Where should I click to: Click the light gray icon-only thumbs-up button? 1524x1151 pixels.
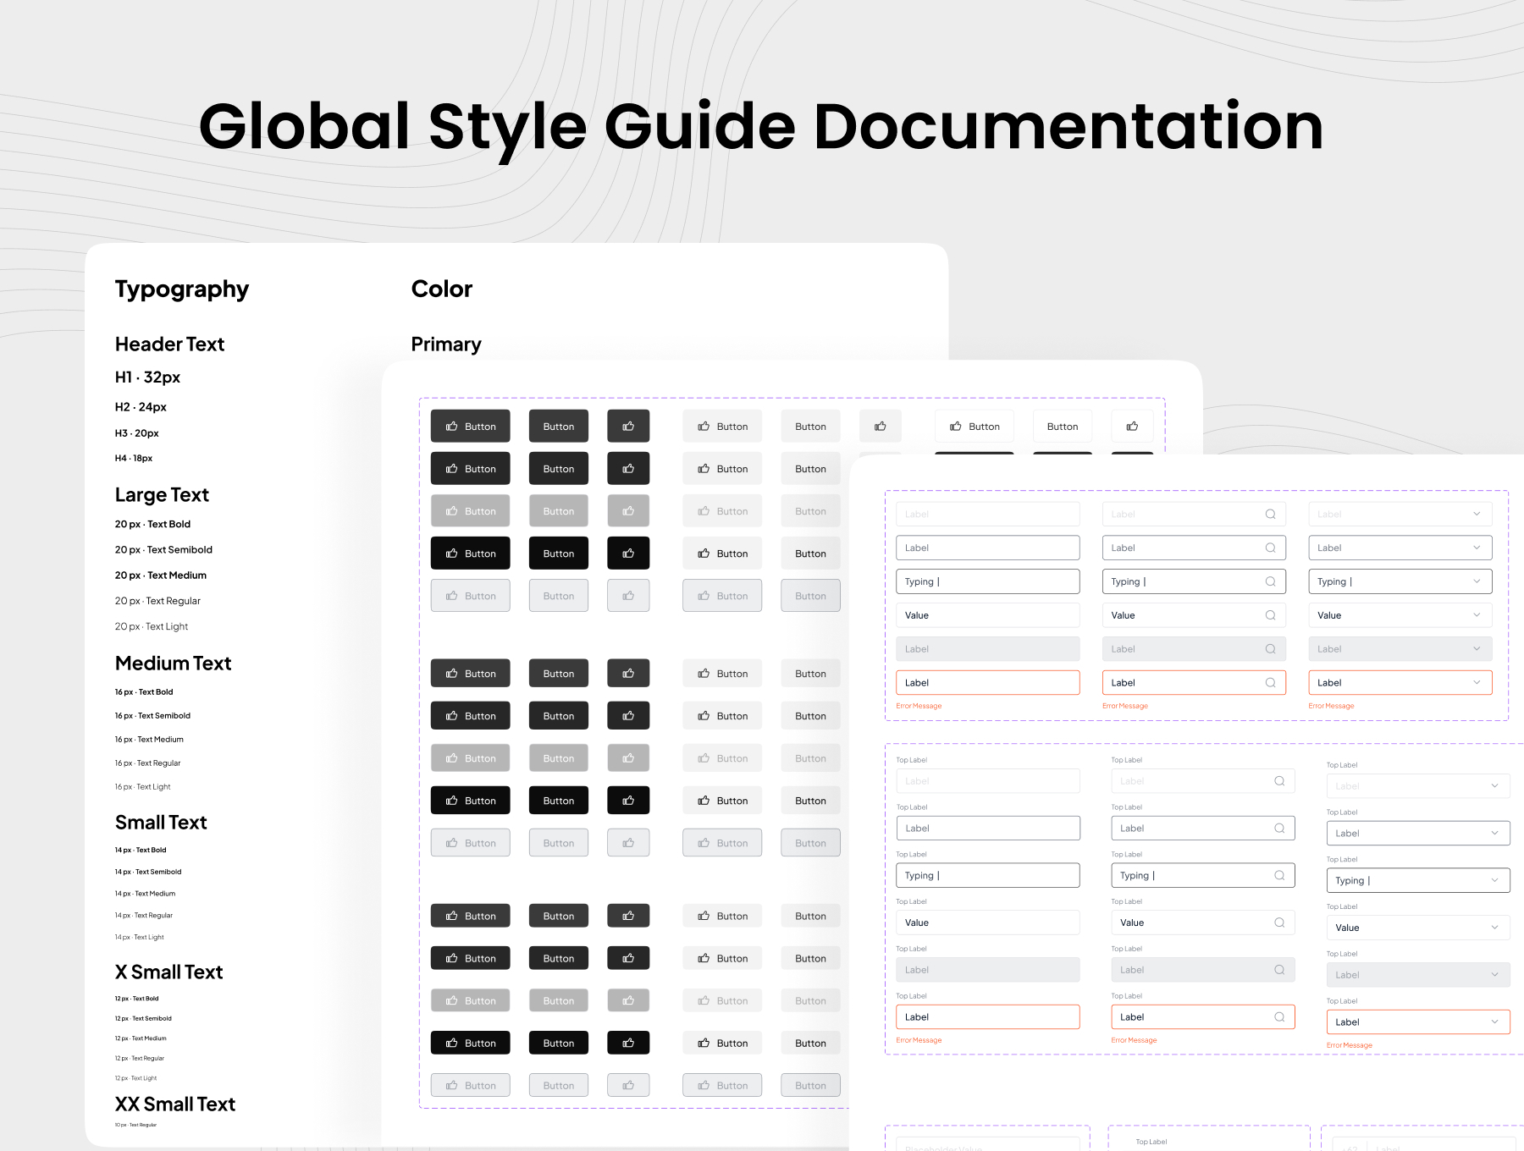point(880,427)
